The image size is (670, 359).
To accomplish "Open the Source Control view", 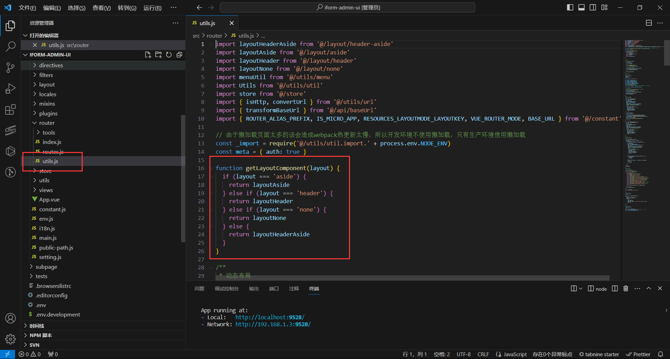I will 10,68.
